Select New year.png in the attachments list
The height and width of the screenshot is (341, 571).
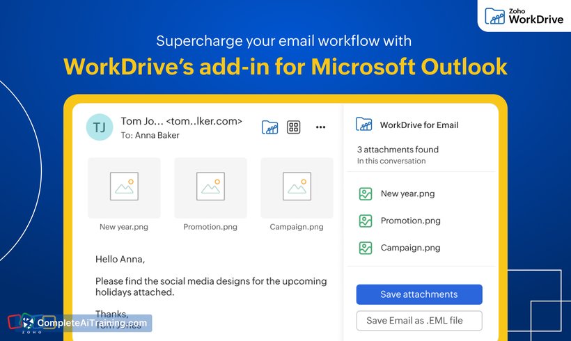[407, 193]
